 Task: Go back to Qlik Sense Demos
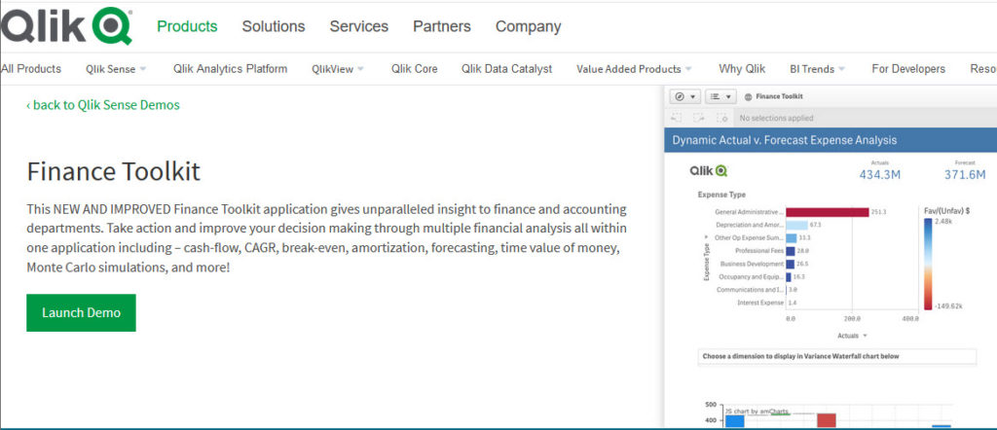(103, 105)
